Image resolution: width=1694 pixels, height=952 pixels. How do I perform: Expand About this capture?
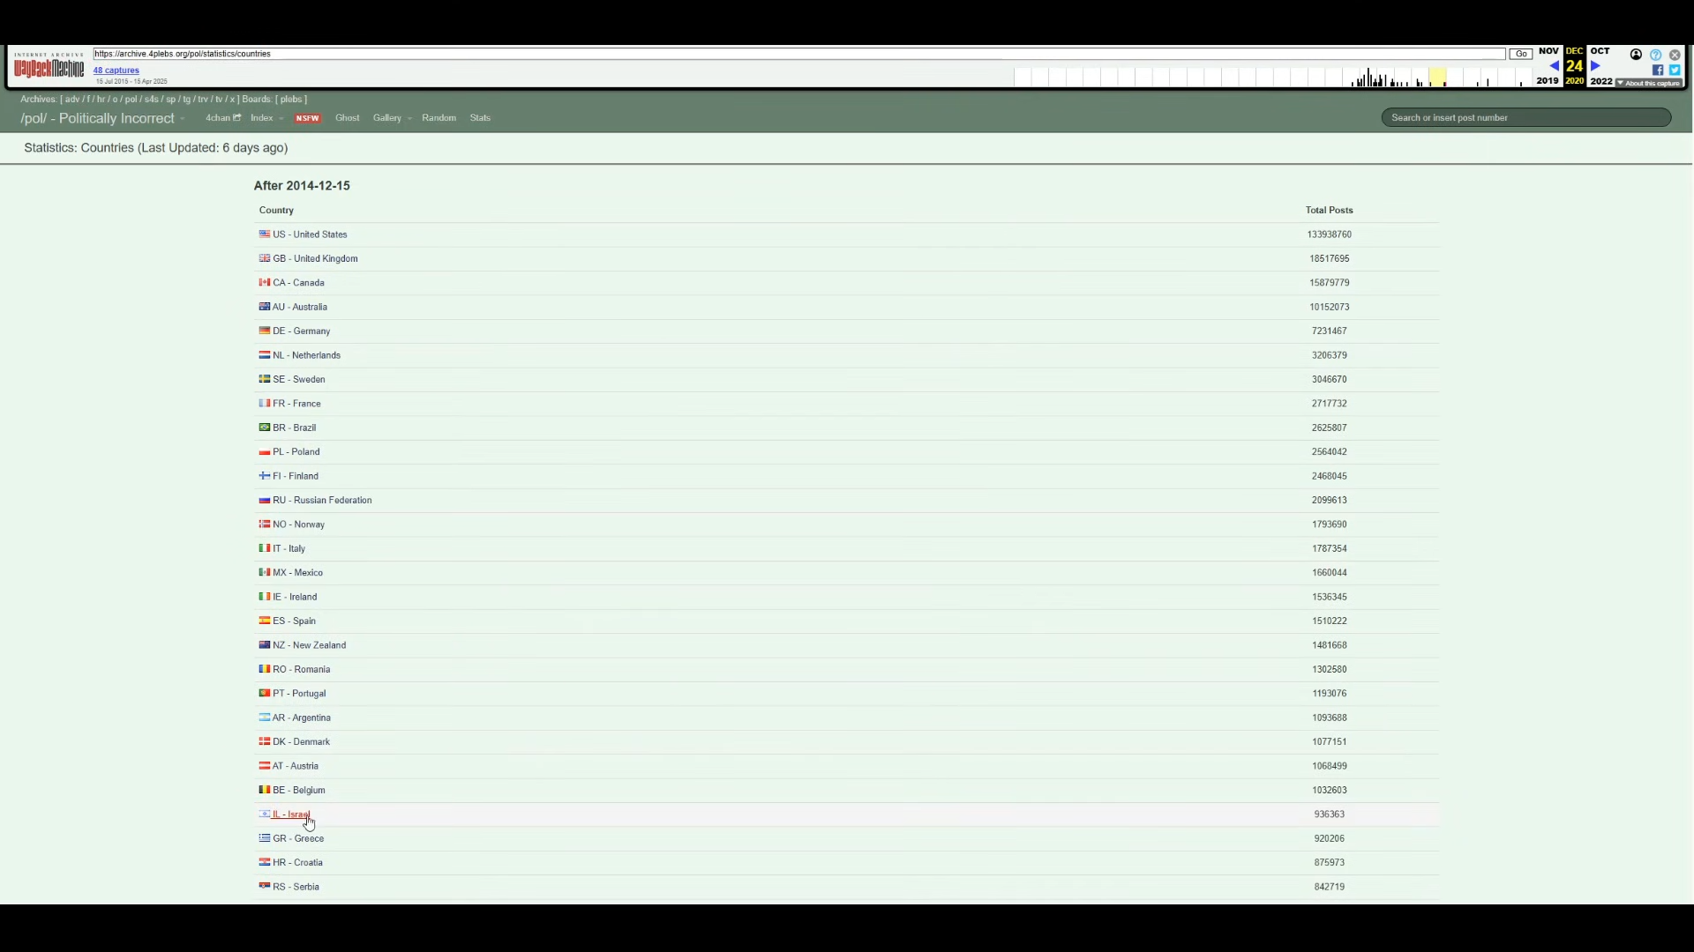click(1648, 83)
